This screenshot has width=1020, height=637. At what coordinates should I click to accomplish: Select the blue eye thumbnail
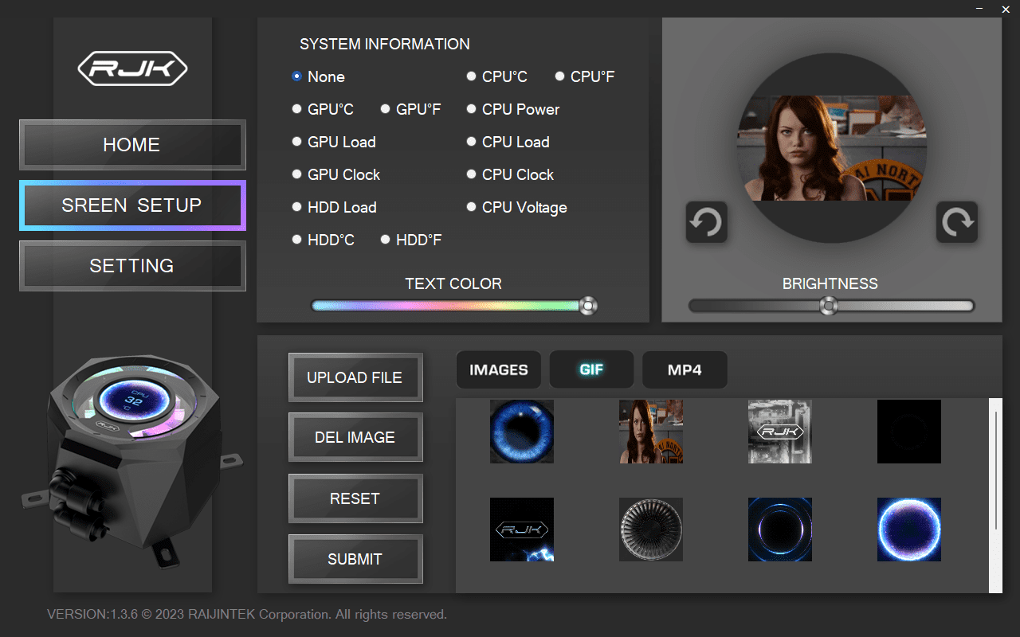point(522,432)
